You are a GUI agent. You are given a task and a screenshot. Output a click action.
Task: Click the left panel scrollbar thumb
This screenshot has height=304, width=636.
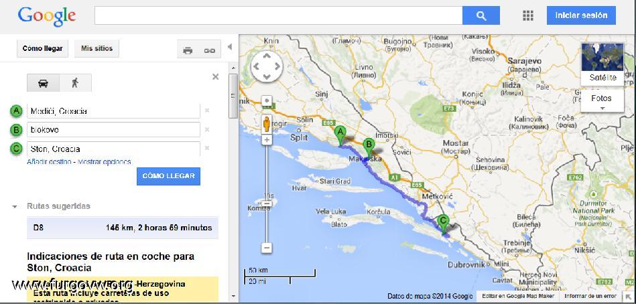click(233, 96)
